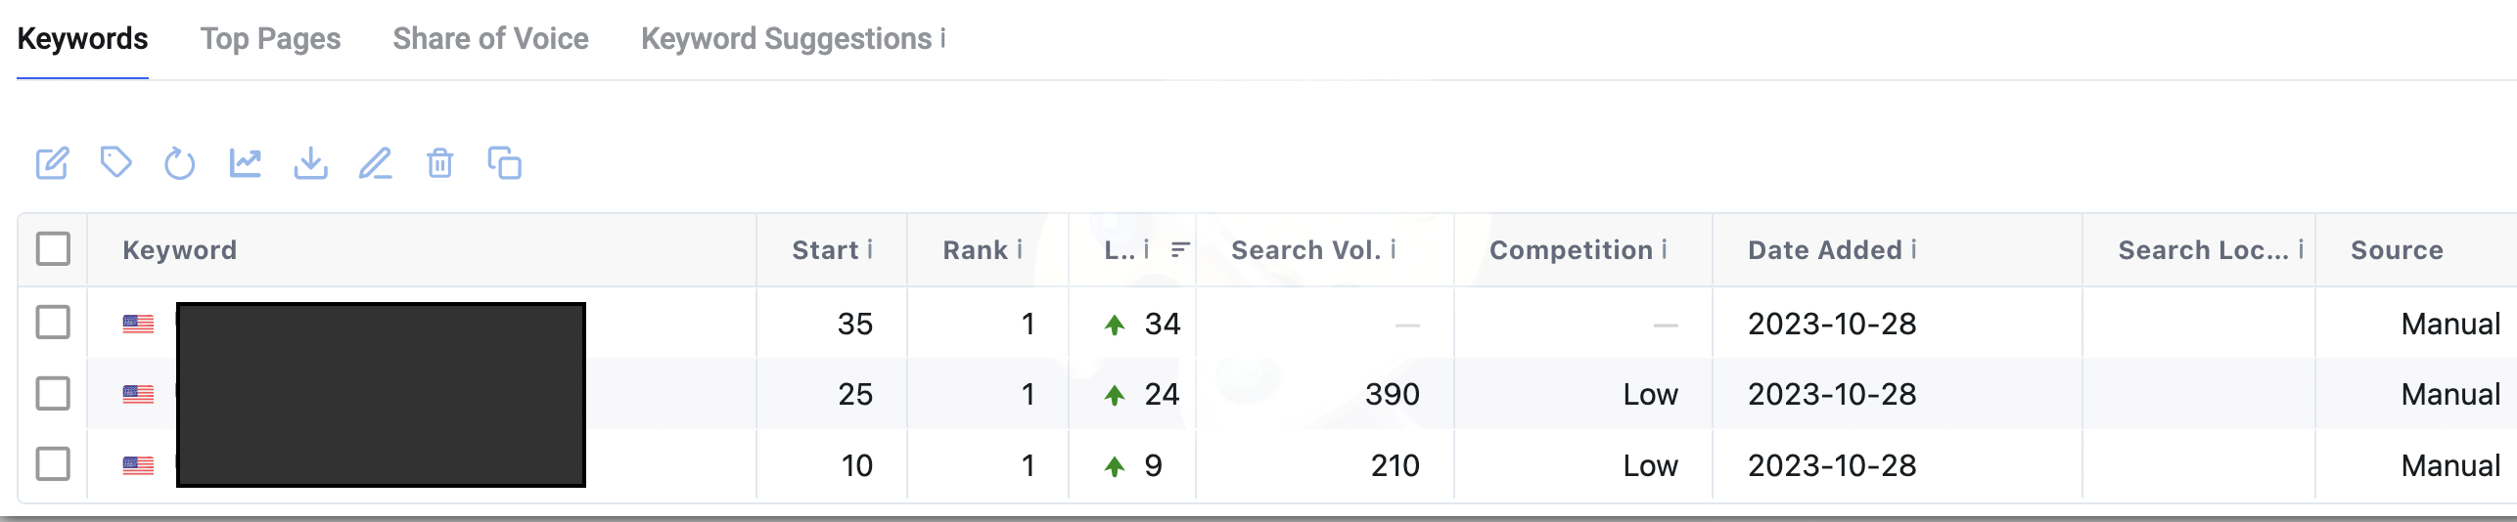The height and width of the screenshot is (522, 2517).
Task: Download keywords with the export icon
Action: click(x=310, y=163)
